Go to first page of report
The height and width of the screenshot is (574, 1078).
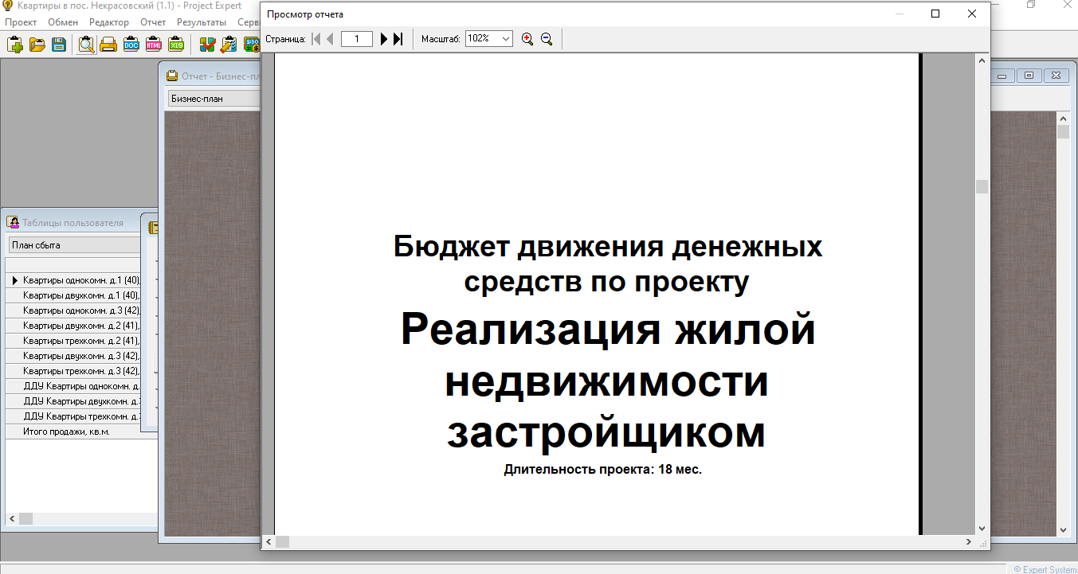tap(316, 39)
